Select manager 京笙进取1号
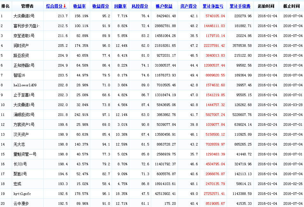The width and height of the screenshot is (304, 207). click(x=24, y=36)
